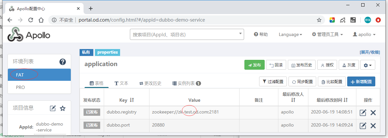Click 过滤配置 button

273,81
